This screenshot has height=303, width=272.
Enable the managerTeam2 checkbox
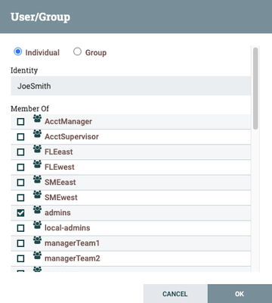(20, 258)
